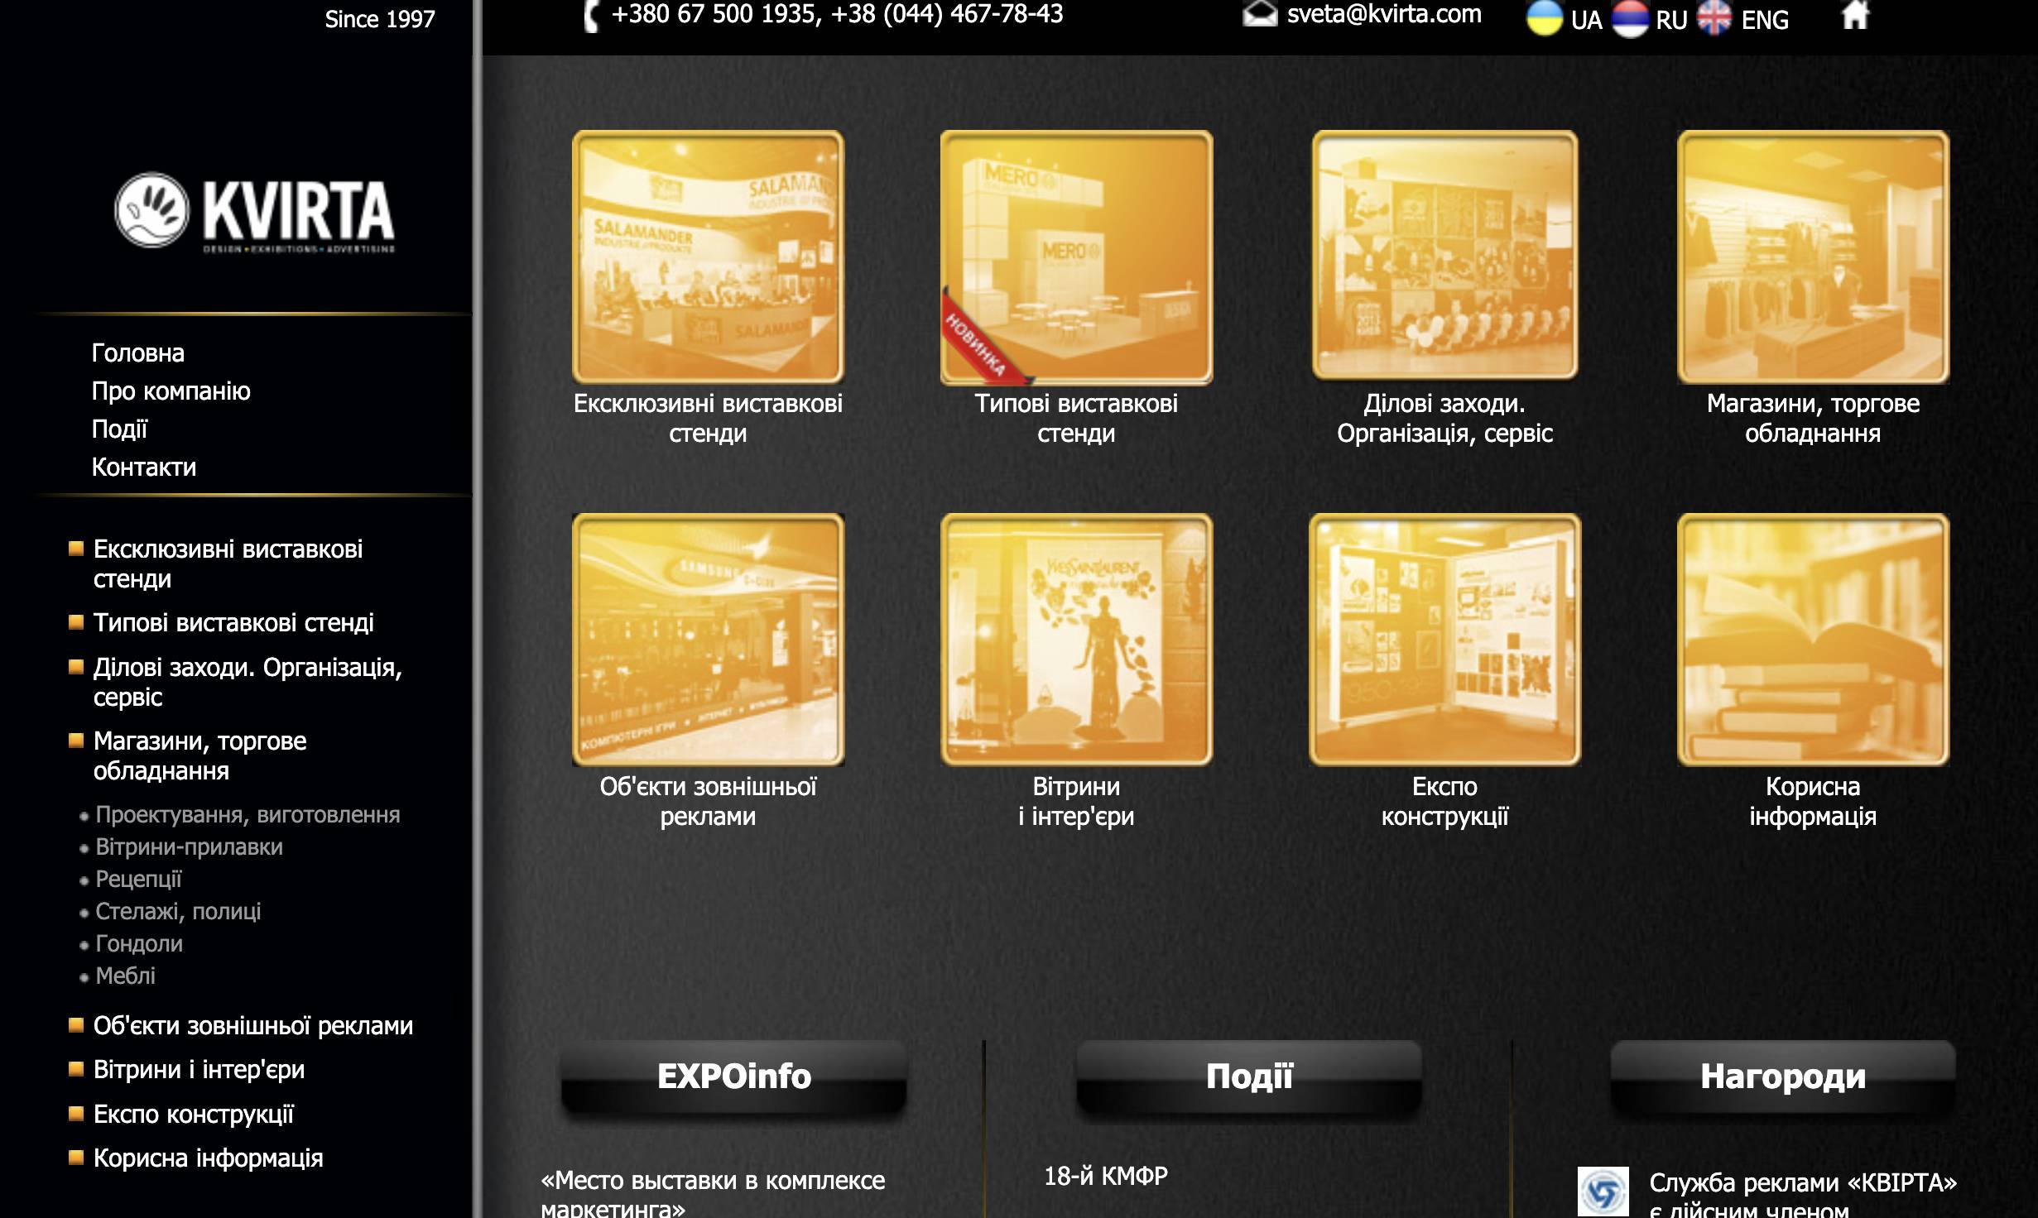Expand Об'єкти зовнішньої реклами in sidebar
This screenshot has width=2038, height=1218.
coord(252,1026)
